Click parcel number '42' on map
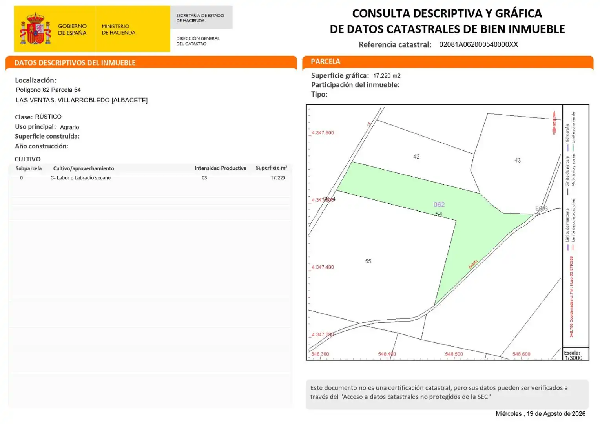 416,157
